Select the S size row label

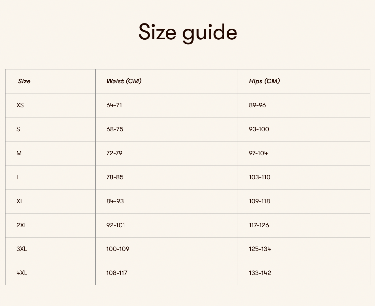pos(18,129)
